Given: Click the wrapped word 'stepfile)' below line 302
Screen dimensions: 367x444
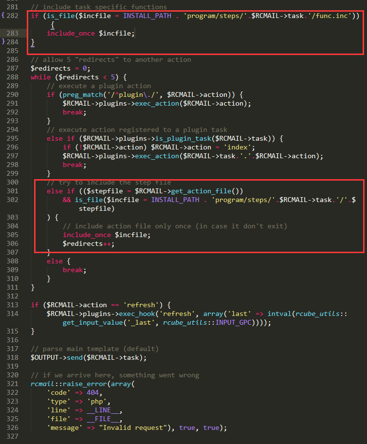Looking at the screenshot, I should (96, 208).
